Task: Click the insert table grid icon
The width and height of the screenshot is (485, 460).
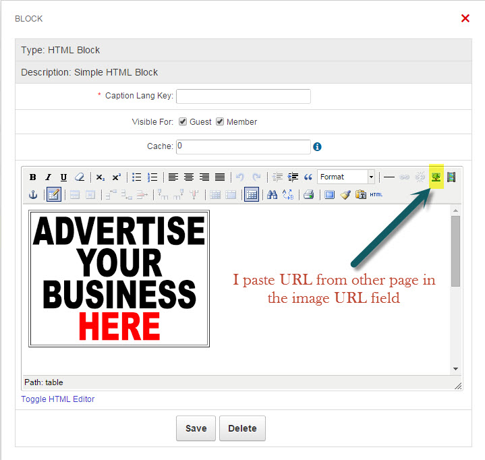Action: pyautogui.click(x=252, y=194)
